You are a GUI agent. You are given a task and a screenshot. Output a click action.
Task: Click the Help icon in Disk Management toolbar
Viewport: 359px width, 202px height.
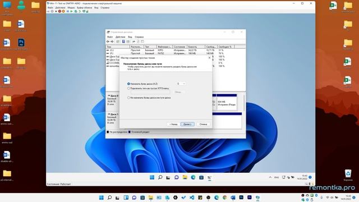[x=123, y=42]
